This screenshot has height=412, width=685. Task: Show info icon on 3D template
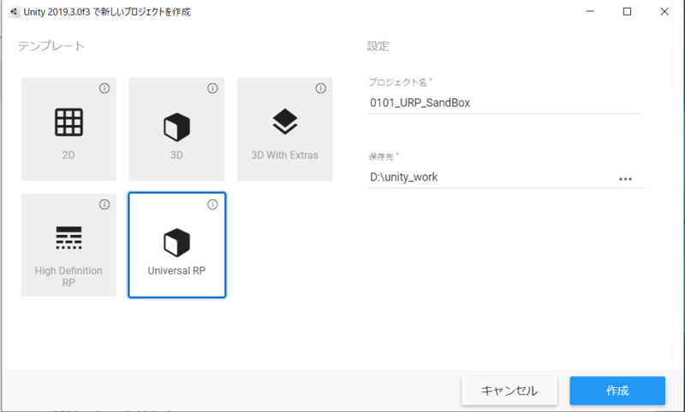pyautogui.click(x=212, y=89)
